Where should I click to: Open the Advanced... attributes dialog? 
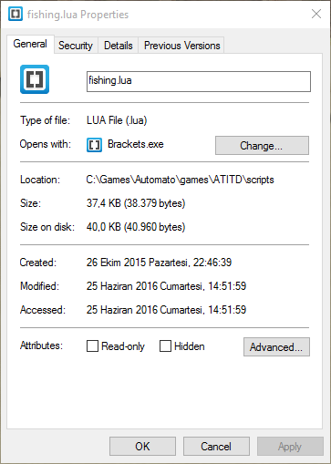click(x=276, y=346)
